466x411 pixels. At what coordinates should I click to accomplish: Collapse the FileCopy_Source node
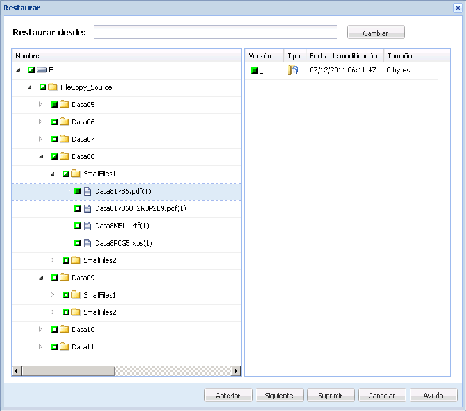[29, 88]
